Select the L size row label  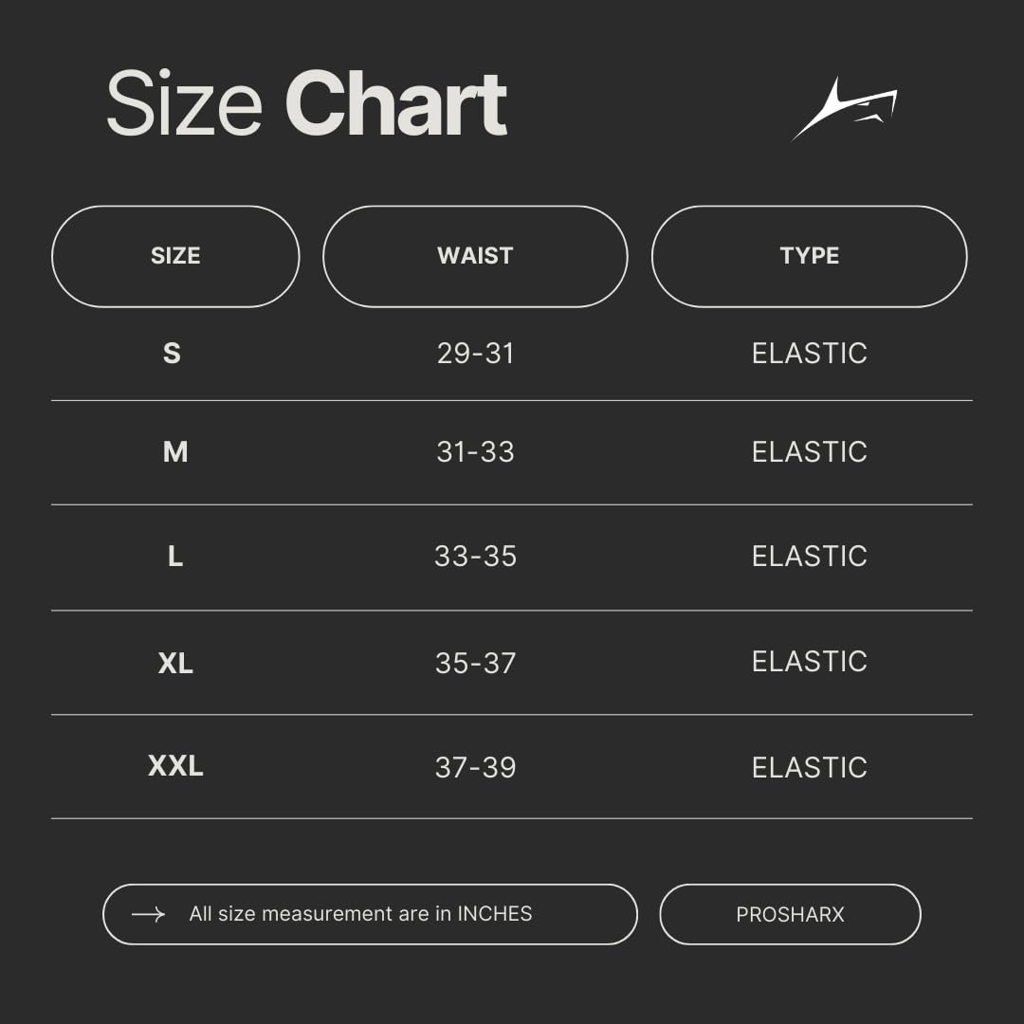[x=175, y=557]
